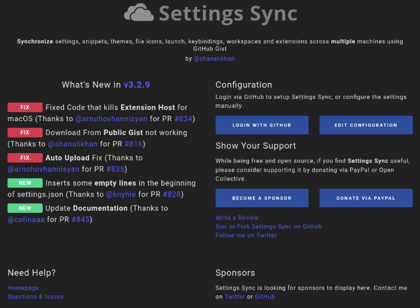Open the Homepage help link
This screenshot has width=420, height=308.
23,288
